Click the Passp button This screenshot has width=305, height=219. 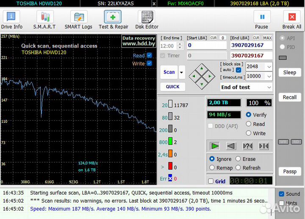coord(290,172)
